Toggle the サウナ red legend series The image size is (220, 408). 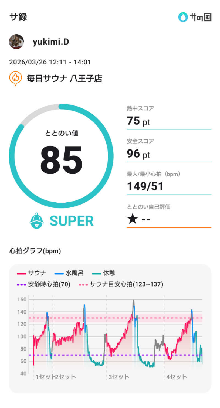point(32,273)
